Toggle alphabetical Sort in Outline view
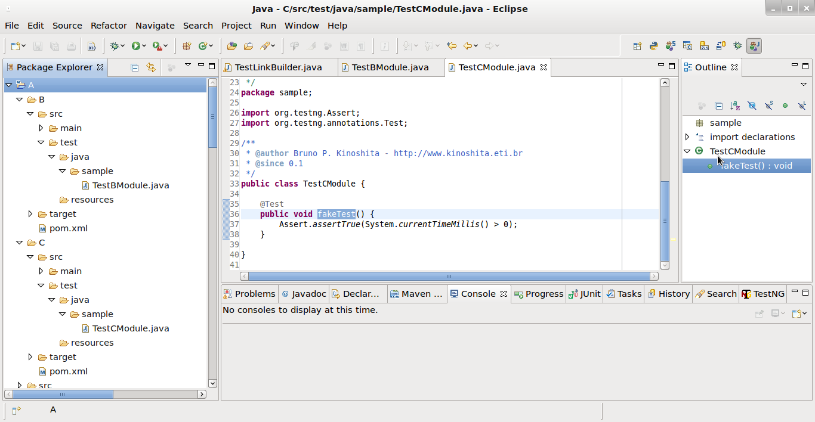815x422 pixels. [735, 105]
